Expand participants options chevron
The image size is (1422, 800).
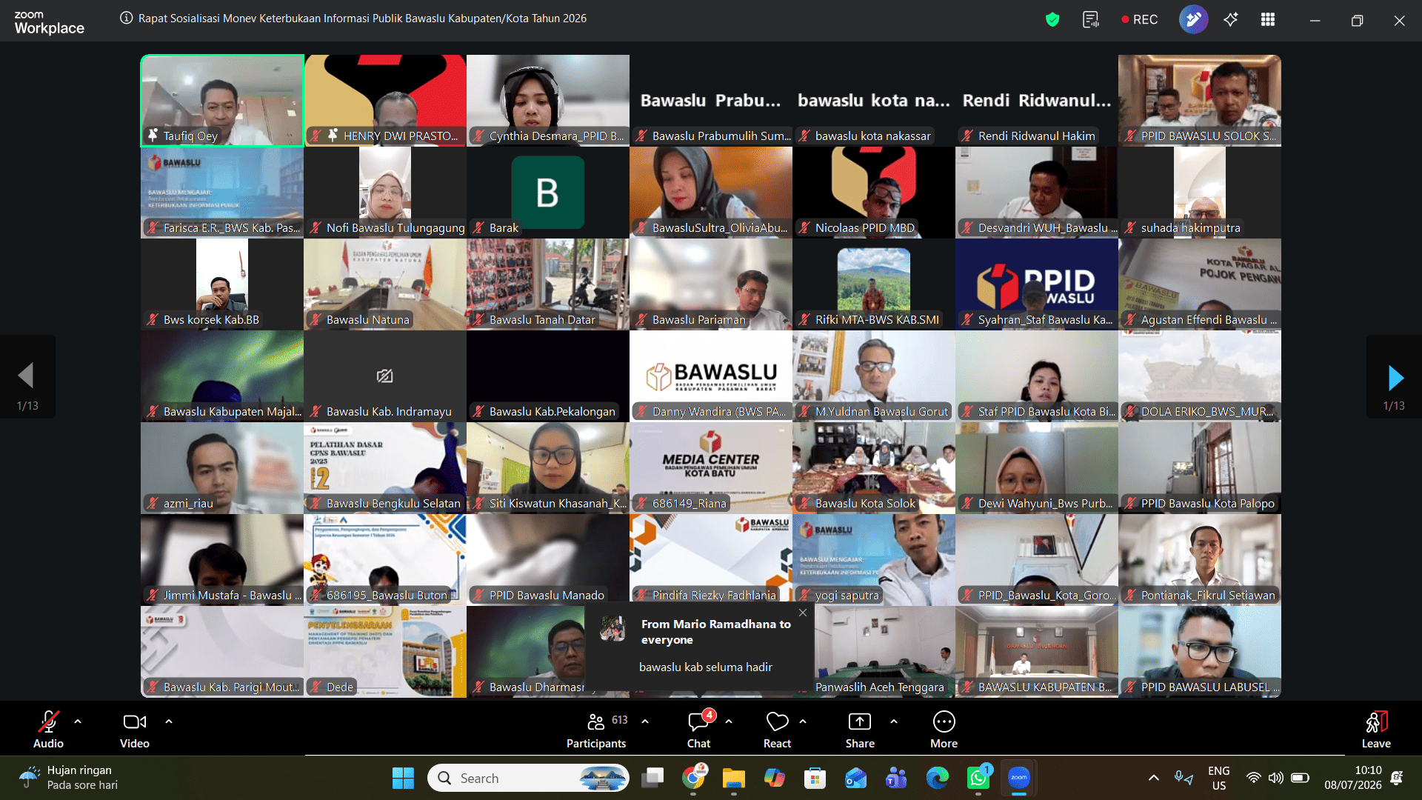pos(645,721)
